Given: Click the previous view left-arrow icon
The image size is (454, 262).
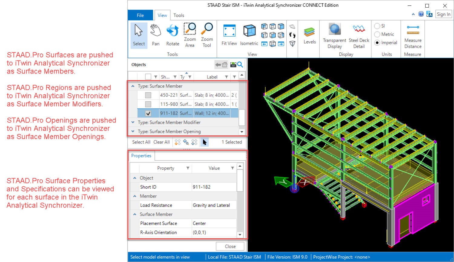Looking at the screenshot, I should pyautogui.click(x=264, y=44).
